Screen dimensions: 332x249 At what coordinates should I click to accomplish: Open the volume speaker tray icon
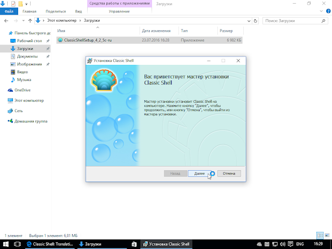pos(282,244)
